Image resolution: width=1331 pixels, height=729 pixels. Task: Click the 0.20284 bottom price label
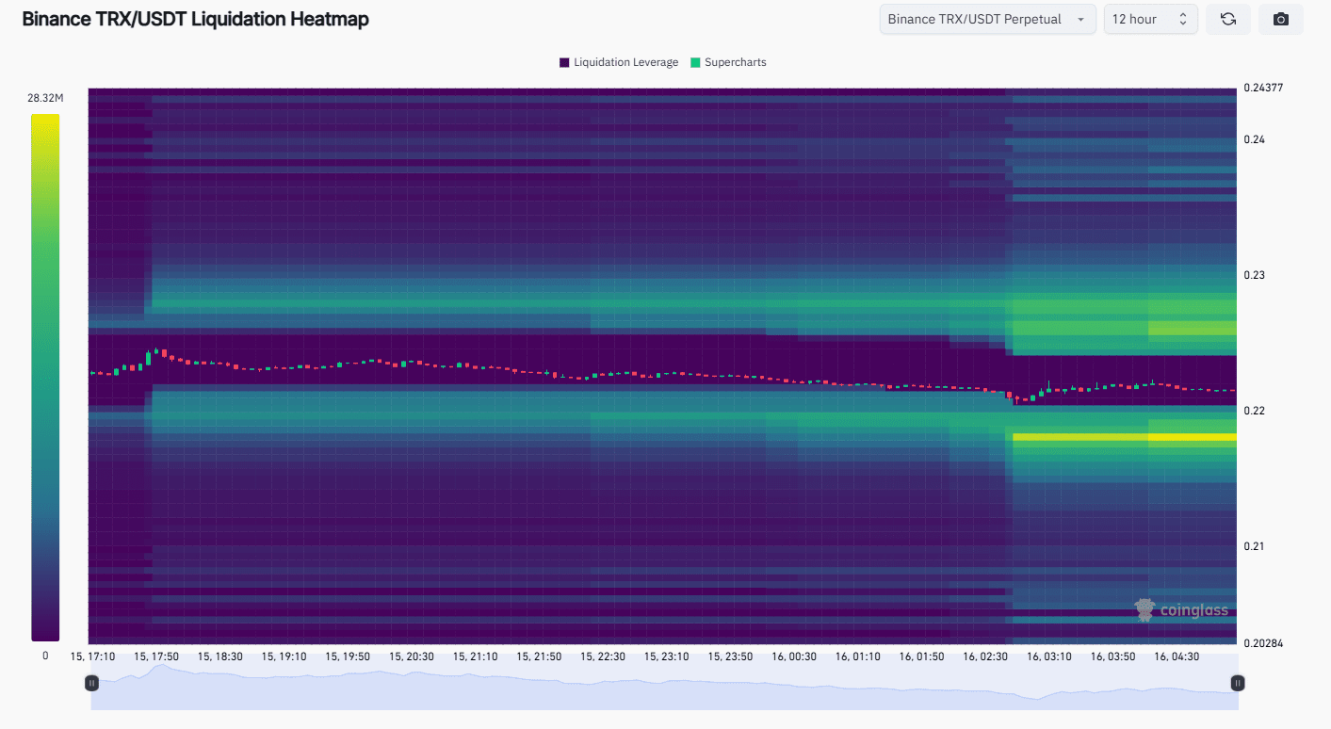pyautogui.click(x=1264, y=643)
